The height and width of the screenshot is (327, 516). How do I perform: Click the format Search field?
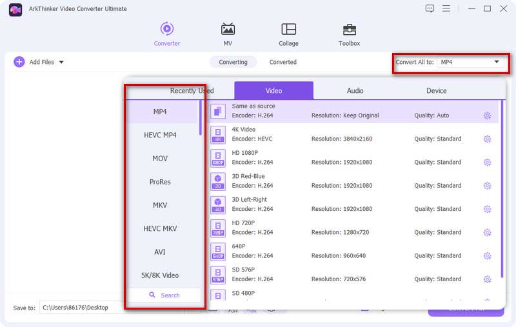164,295
